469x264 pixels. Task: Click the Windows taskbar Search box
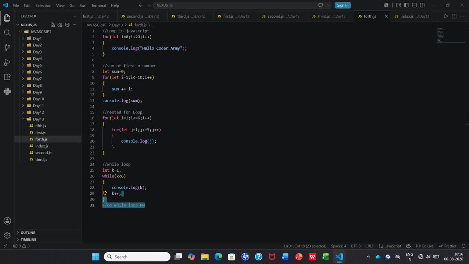point(137,257)
